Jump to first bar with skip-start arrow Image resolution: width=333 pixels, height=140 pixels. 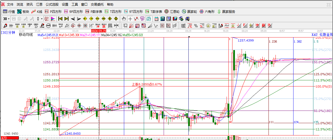(60, 19)
